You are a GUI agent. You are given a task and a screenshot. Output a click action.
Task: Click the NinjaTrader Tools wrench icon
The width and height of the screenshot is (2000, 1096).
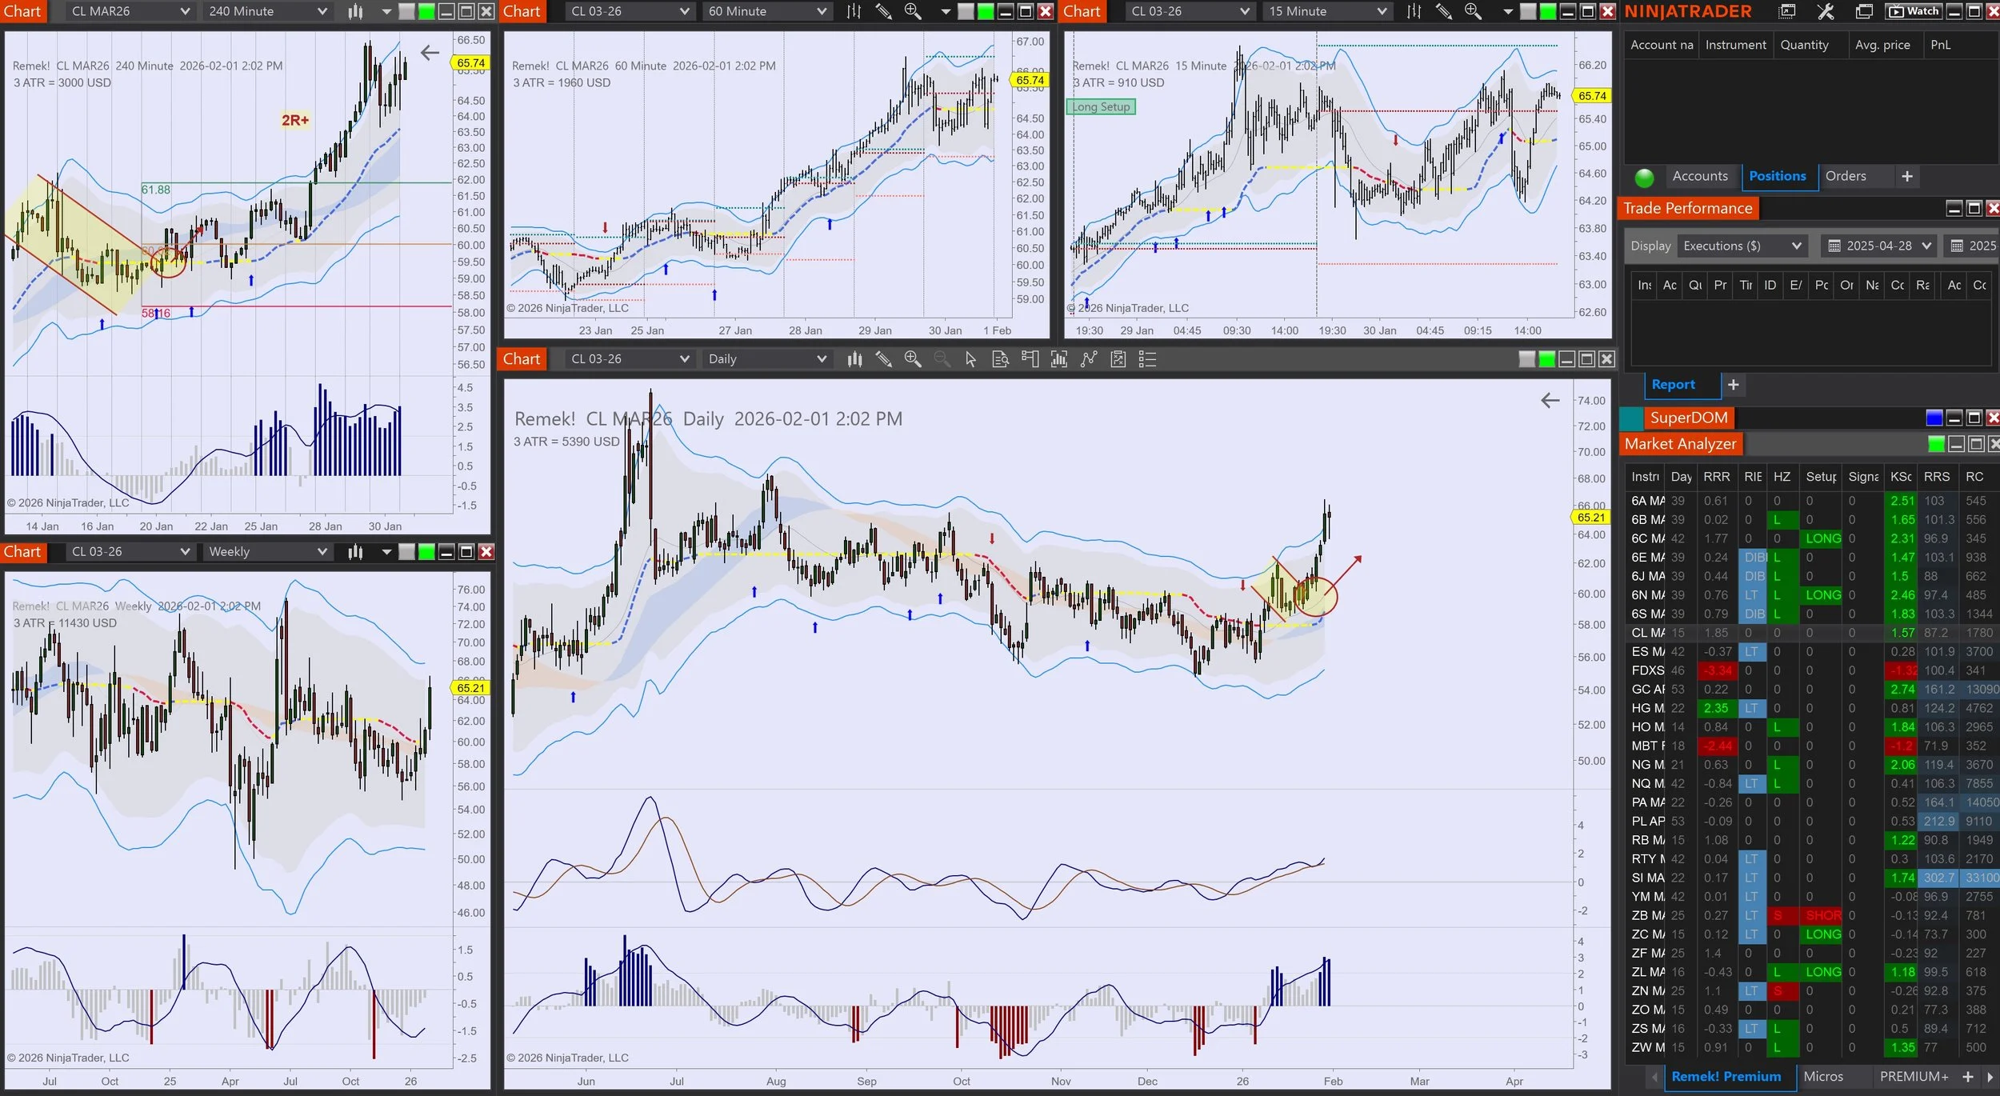[1826, 11]
